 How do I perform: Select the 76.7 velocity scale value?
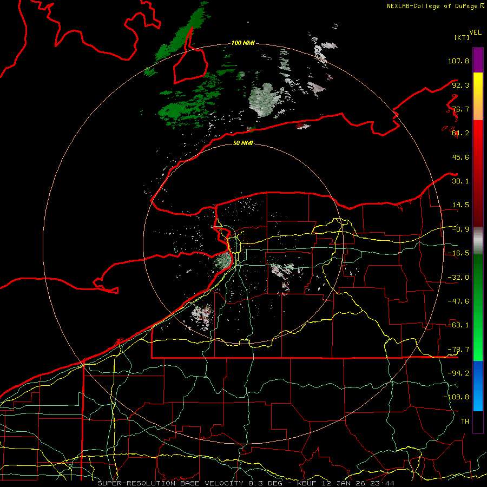point(460,109)
